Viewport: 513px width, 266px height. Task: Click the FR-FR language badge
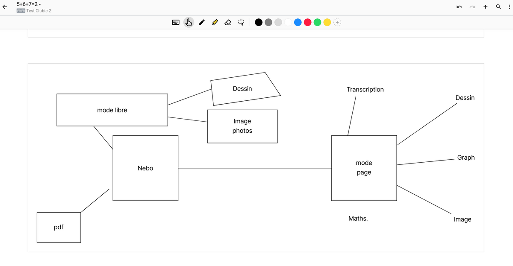coord(21,11)
